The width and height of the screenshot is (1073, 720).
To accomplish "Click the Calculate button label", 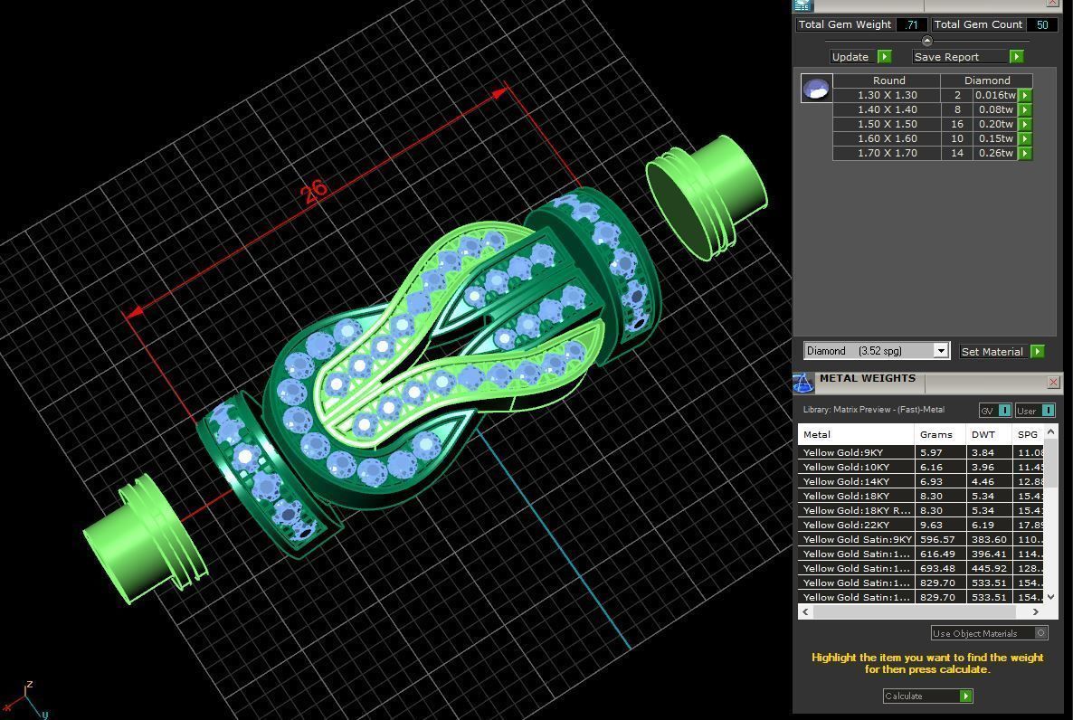I will point(903,696).
